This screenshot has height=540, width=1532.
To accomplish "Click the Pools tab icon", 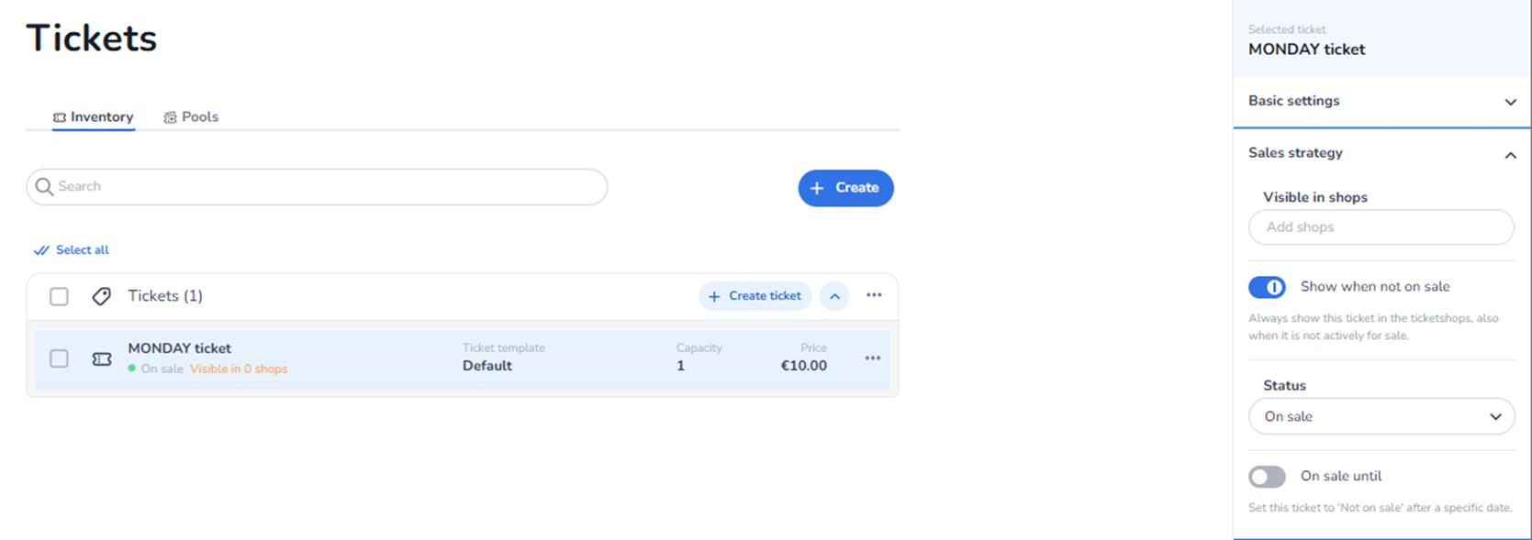I will click(170, 117).
